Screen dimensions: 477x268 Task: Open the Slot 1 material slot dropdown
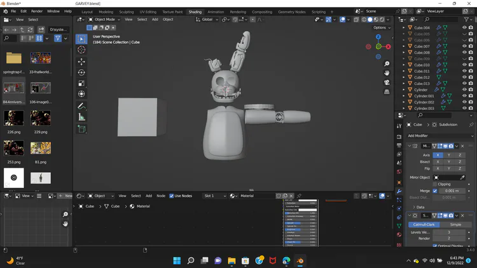[215, 196]
